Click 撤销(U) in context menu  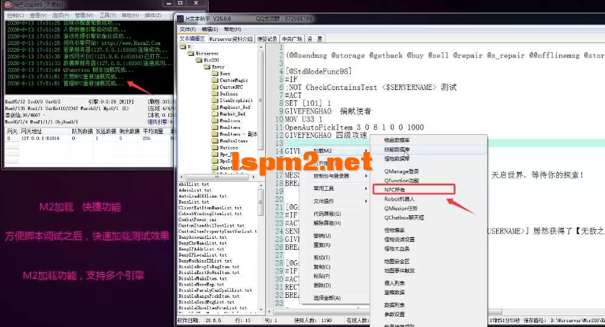[322, 236]
